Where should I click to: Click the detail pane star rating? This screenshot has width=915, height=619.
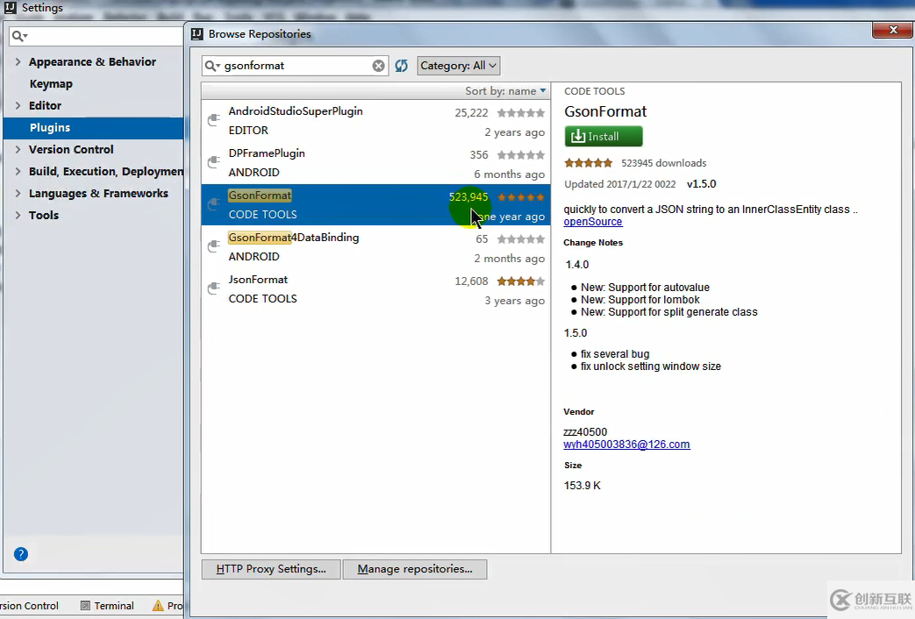coord(589,163)
